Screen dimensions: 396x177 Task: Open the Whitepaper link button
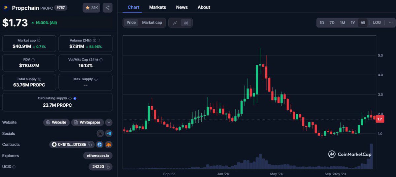[x=87, y=123]
